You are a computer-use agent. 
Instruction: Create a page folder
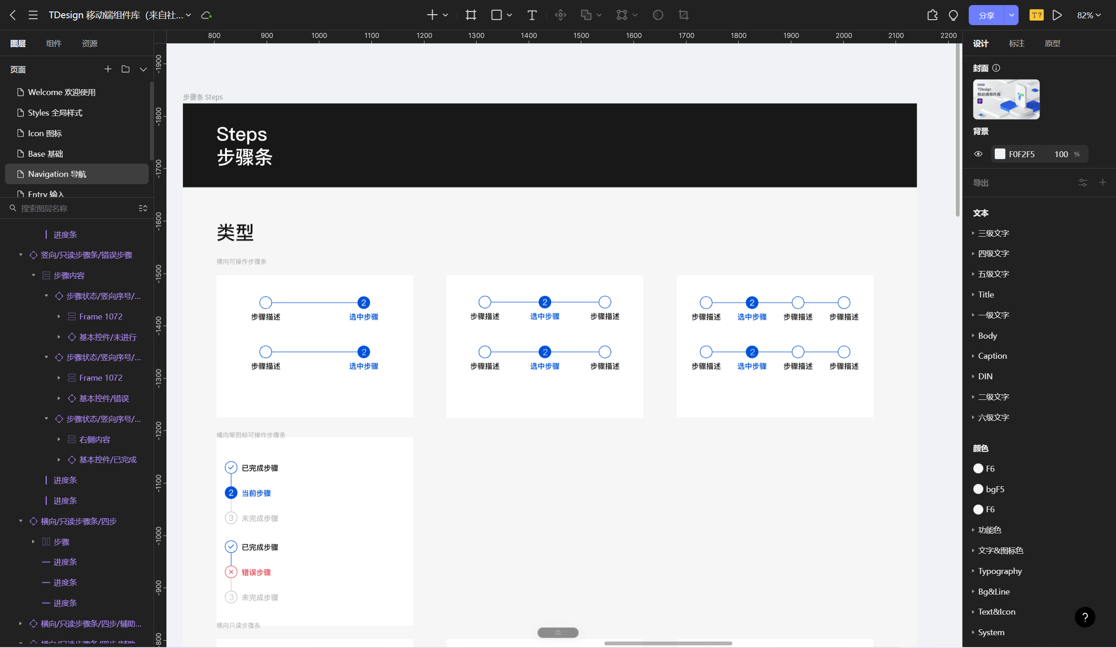(125, 69)
